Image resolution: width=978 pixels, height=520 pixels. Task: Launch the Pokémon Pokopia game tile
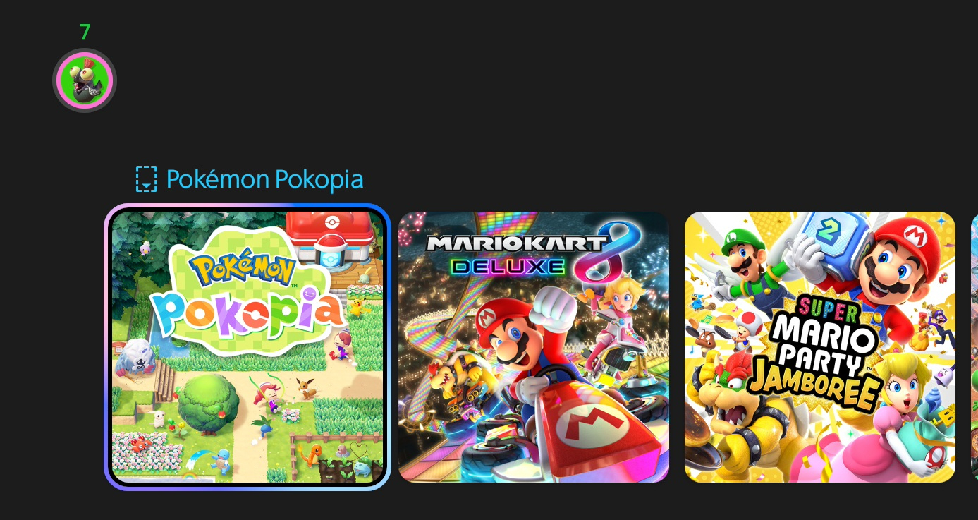(247, 347)
